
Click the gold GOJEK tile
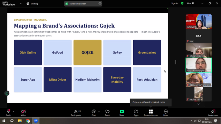87,52
